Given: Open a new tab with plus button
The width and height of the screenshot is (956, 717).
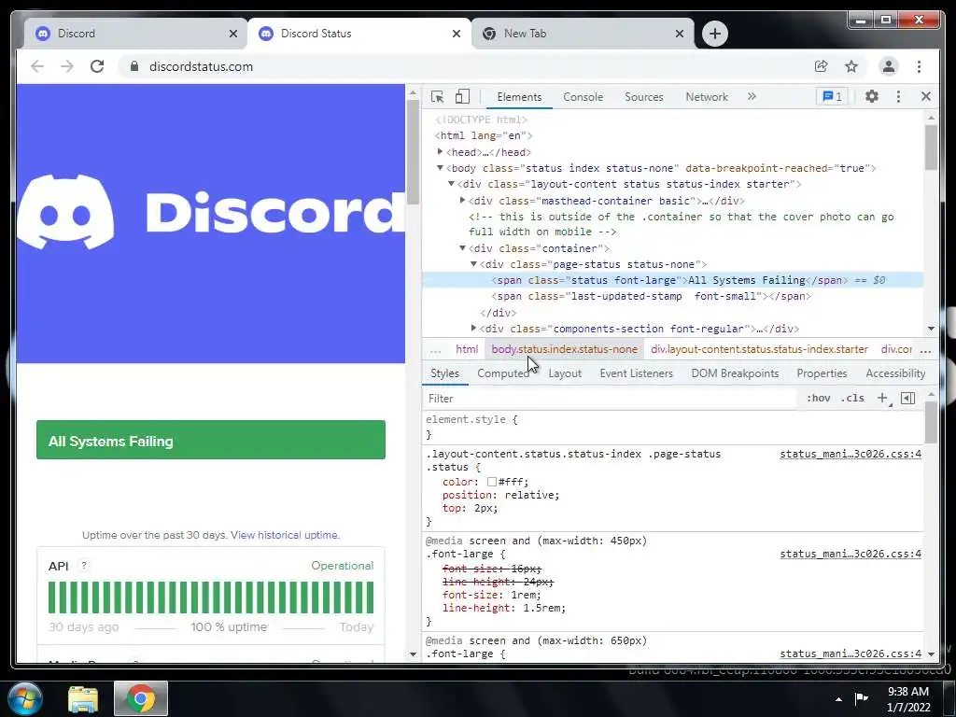Looking at the screenshot, I should click(714, 34).
